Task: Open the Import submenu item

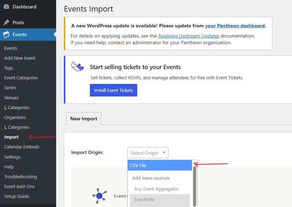Action: point(12,137)
